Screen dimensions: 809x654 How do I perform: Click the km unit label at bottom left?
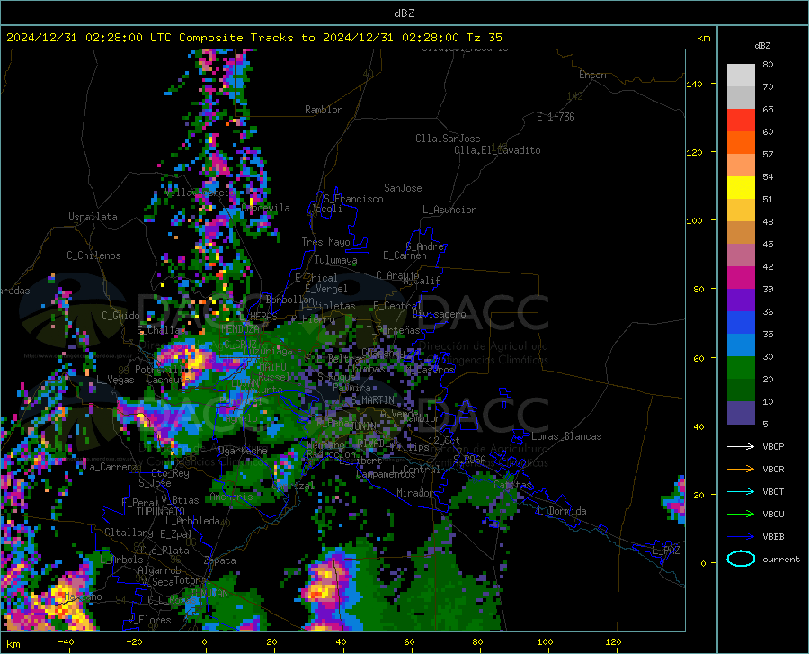[13, 644]
